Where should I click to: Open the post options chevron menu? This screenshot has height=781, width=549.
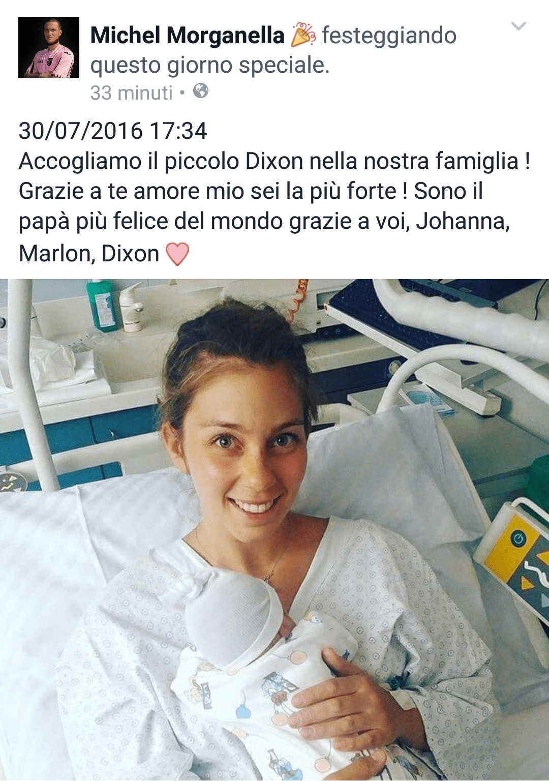click(518, 26)
